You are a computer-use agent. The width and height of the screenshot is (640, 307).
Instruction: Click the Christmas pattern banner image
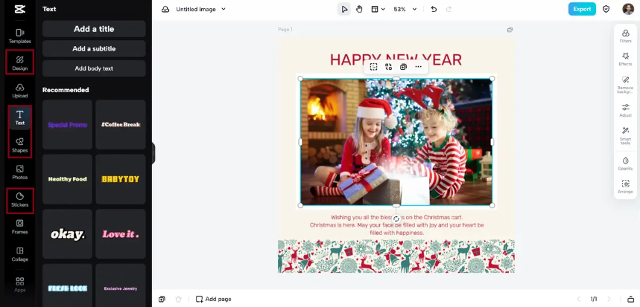click(x=396, y=256)
